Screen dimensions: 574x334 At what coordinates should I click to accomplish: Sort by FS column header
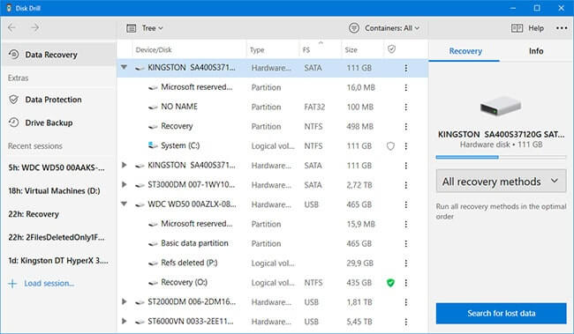click(306, 50)
